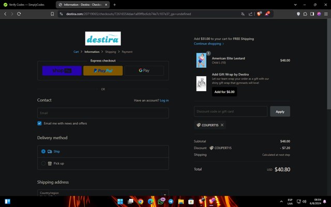Uncheck Email me with news and offers
The width and height of the screenshot is (331, 207).
click(x=39, y=123)
